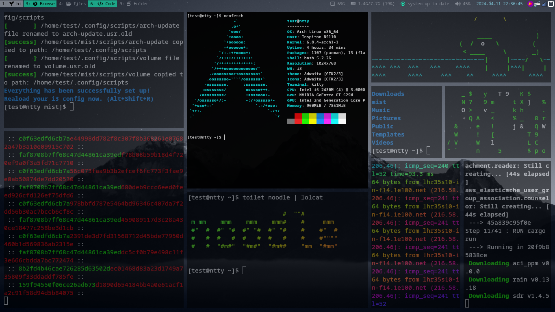The width and height of the screenshot is (555, 312).
Task: Focus the prompt below the noodle banner
Action: [x=217, y=271]
